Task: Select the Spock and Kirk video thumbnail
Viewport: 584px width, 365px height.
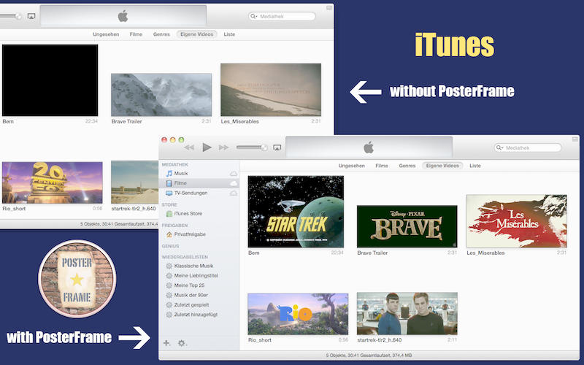Action: point(407,314)
